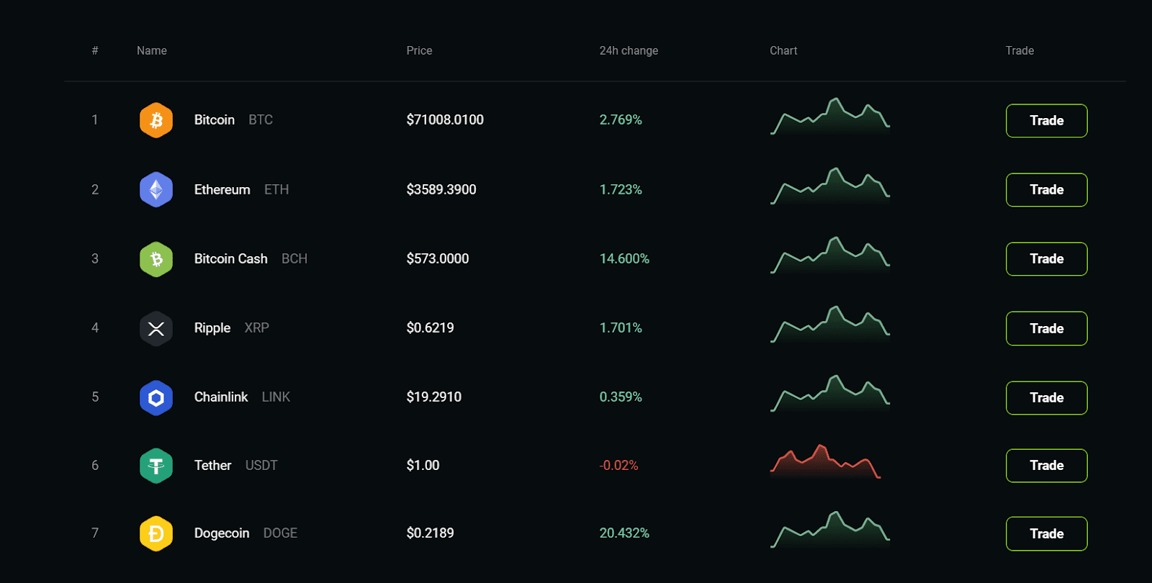This screenshot has height=583, width=1152.
Task: Sort by the 24h change column header
Action: click(629, 50)
